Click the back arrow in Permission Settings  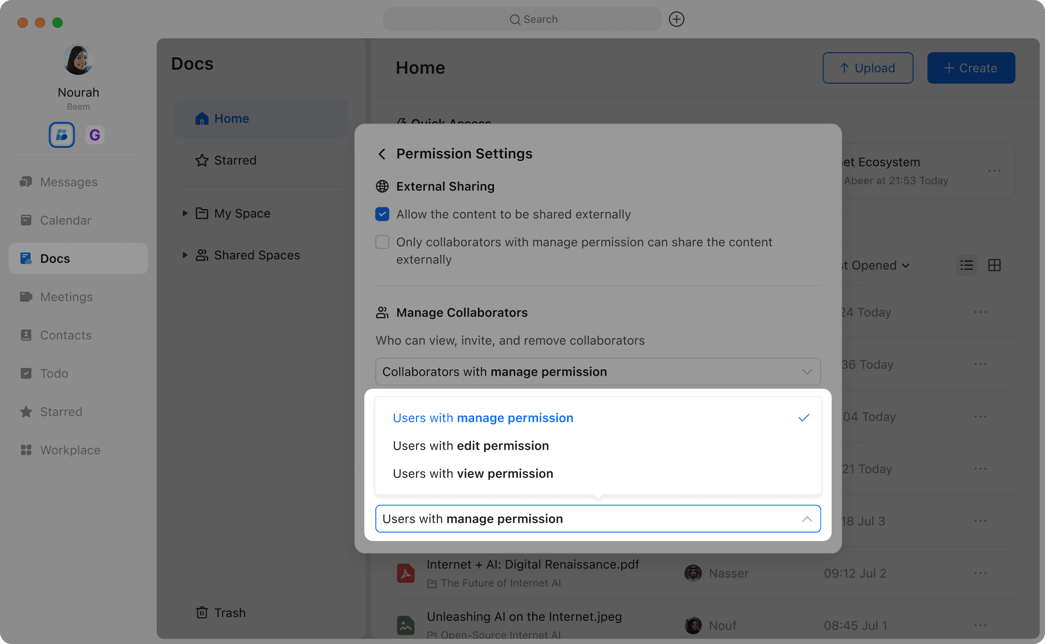click(382, 154)
